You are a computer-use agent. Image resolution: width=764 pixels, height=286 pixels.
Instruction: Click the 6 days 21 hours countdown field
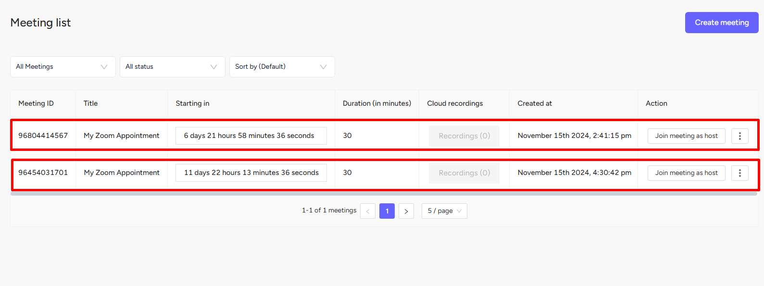tap(251, 136)
